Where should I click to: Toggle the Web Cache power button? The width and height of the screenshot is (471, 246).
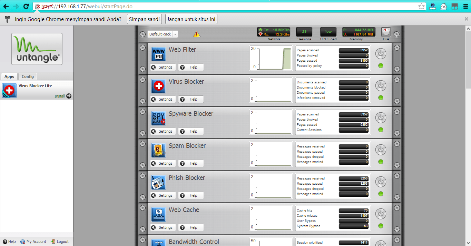click(381, 214)
